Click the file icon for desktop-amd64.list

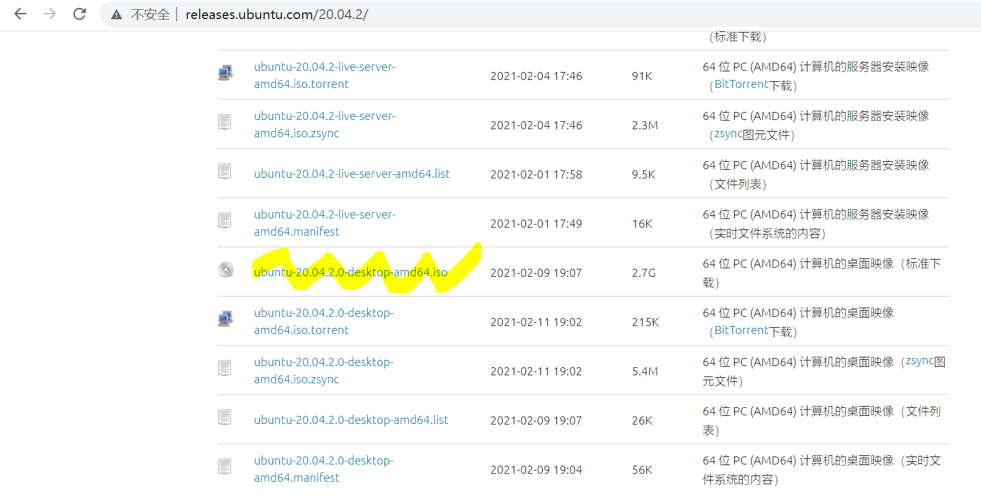(225, 417)
